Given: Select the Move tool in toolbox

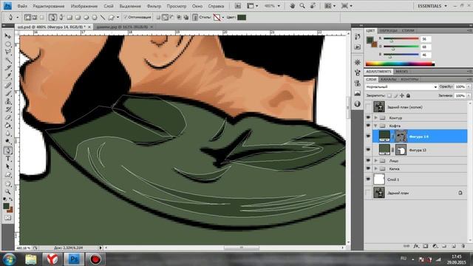Looking at the screenshot, I should pyautogui.click(x=8, y=36).
